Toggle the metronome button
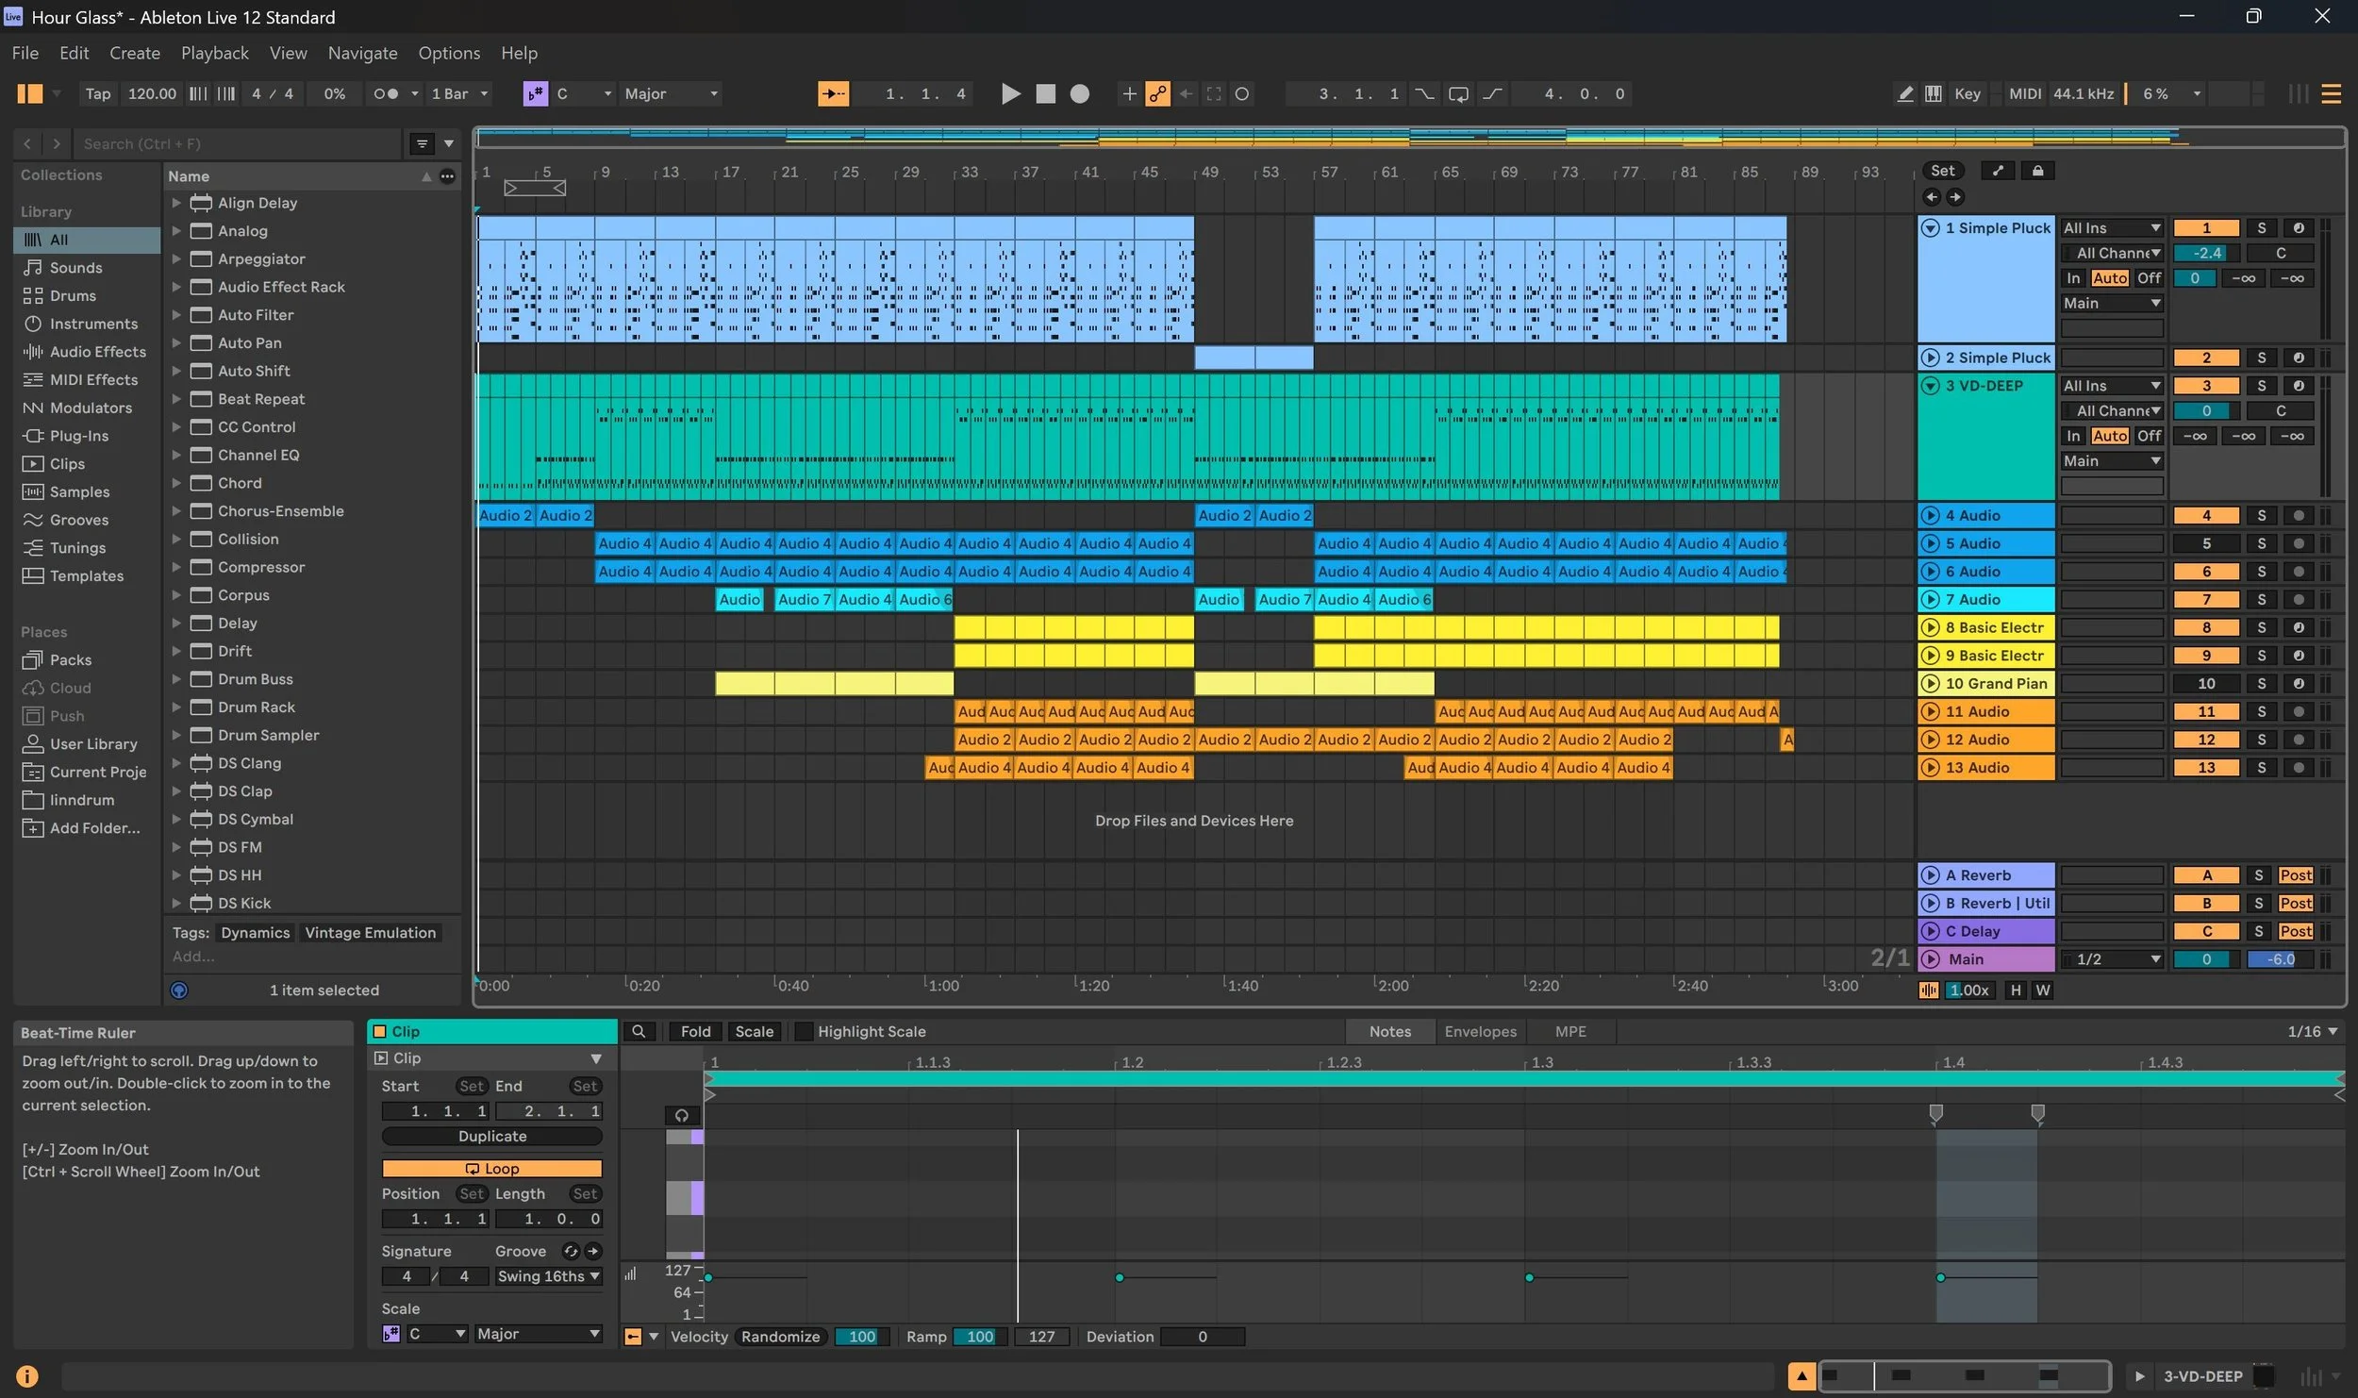Image resolution: width=2358 pixels, height=1398 pixels. [386, 93]
